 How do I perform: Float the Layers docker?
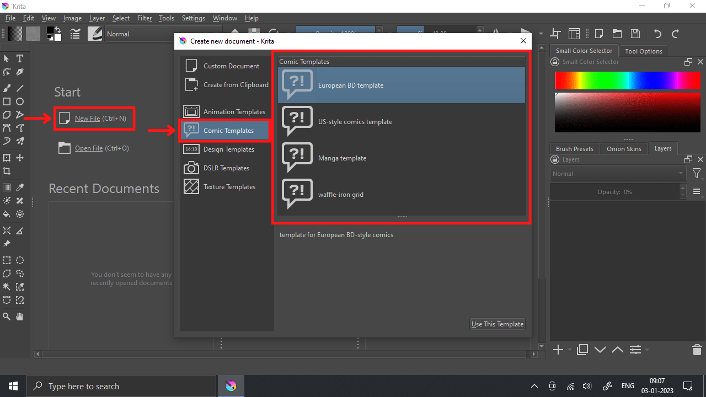tap(688, 159)
